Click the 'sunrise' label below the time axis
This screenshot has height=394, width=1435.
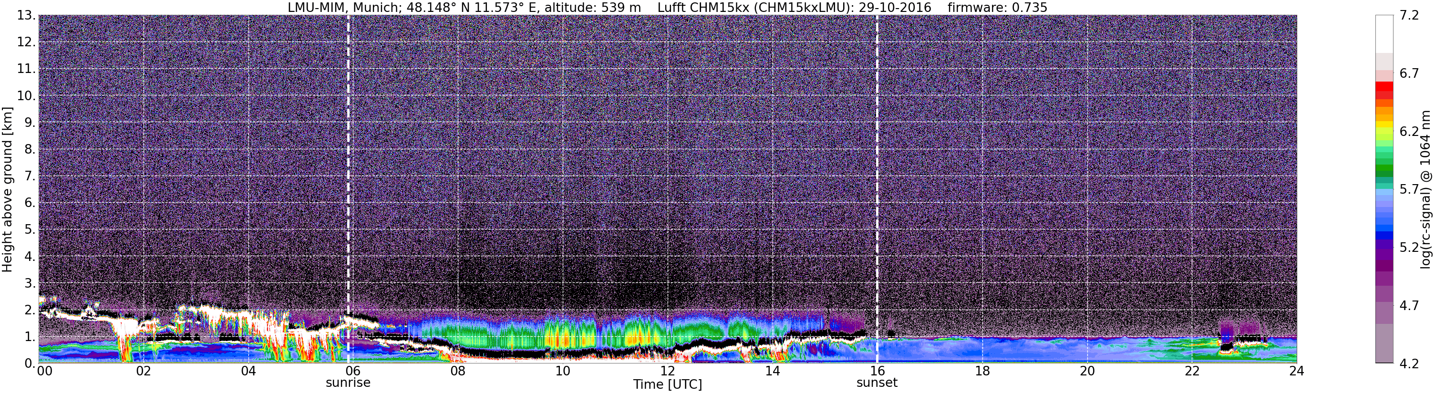pyautogui.click(x=348, y=383)
